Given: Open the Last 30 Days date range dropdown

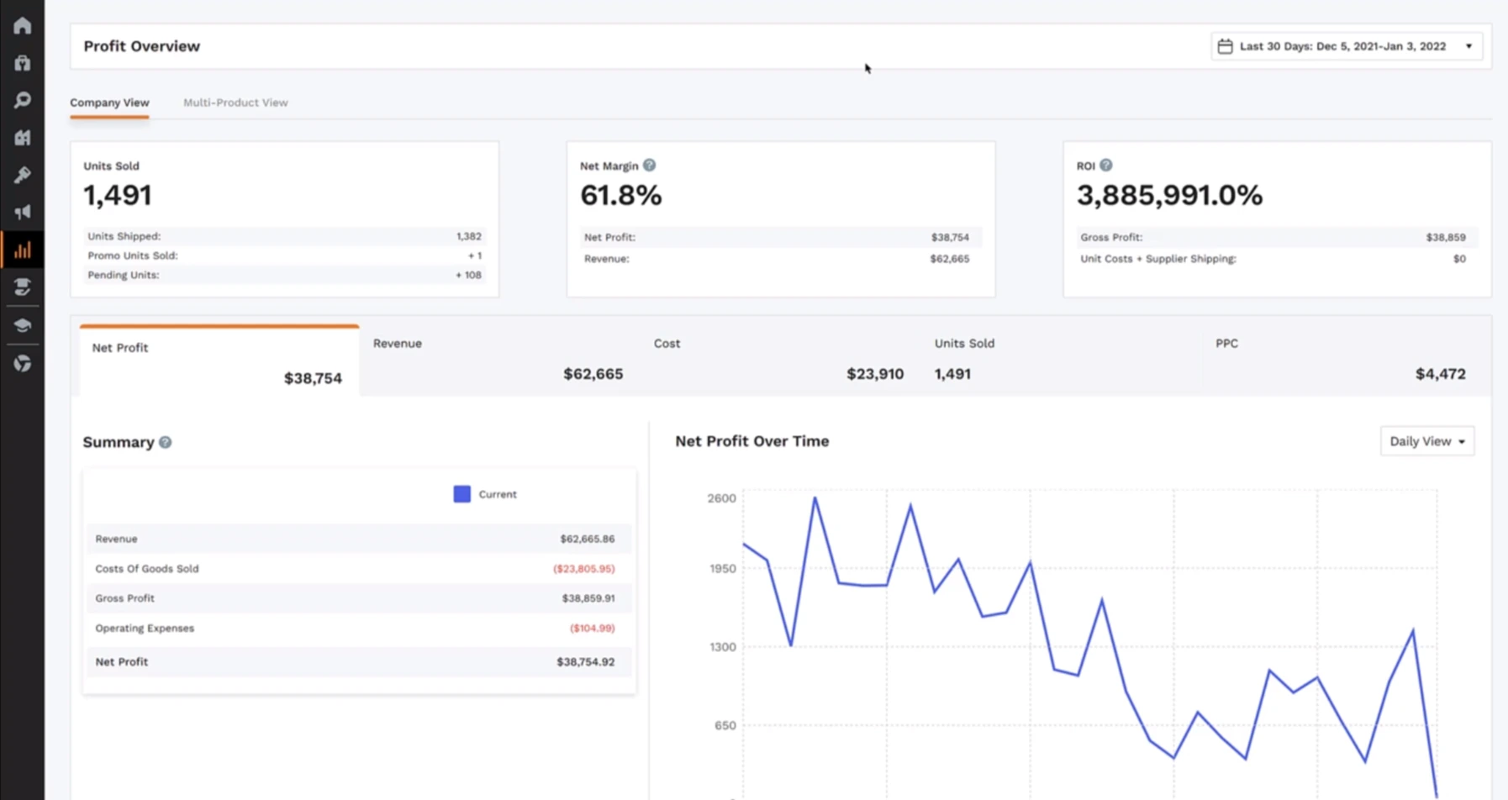Looking at the screenshot, I should point(1347,46).
